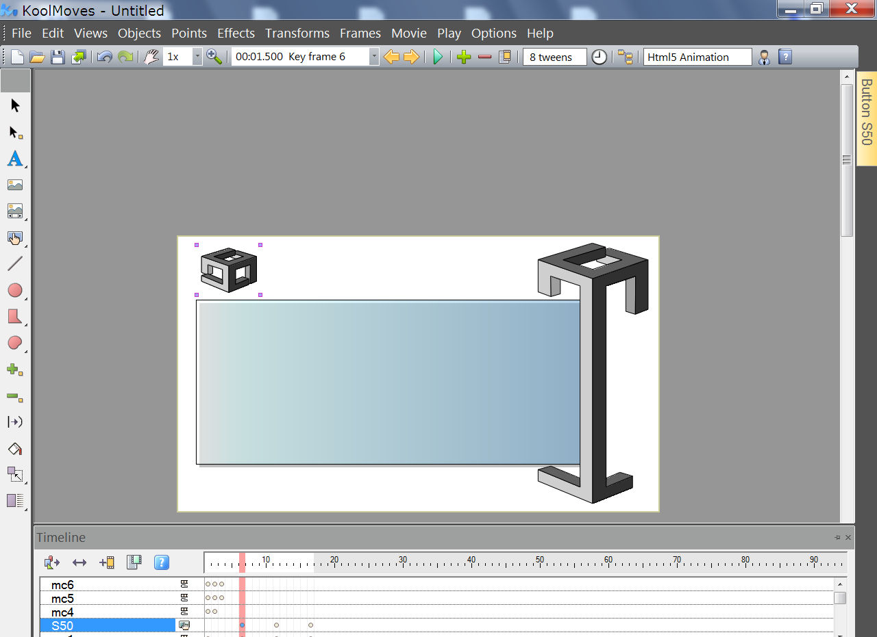Open the Transforms menu
Image resolution: width=877 pixels, height=637 pixels.
(297, 34)
